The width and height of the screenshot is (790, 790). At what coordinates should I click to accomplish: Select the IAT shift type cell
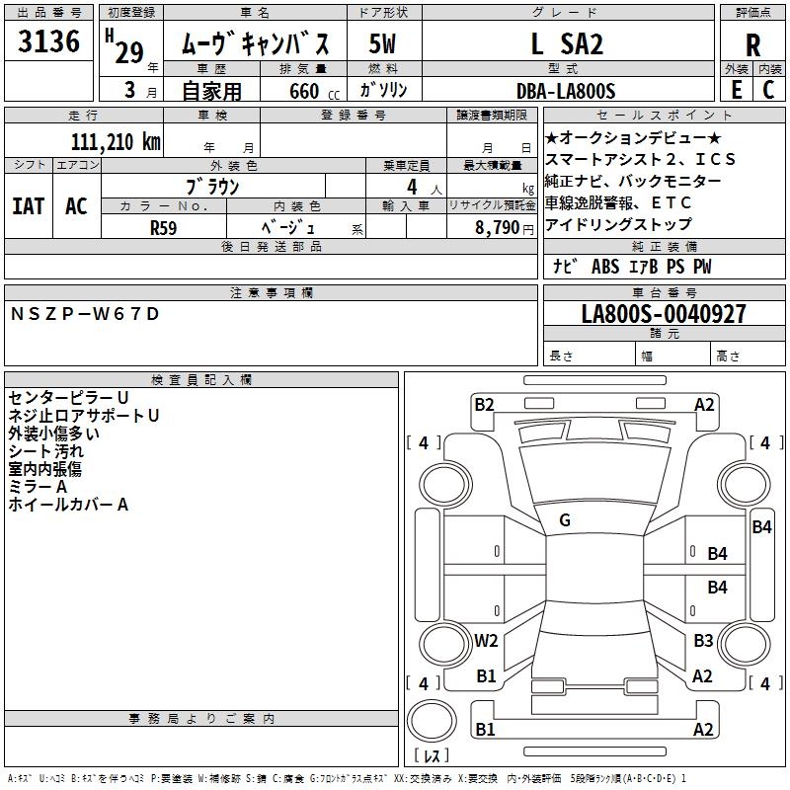coord(28,206)
